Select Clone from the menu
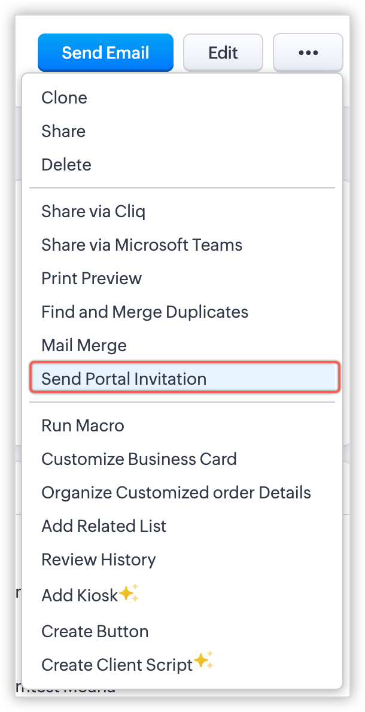Image resolution: width=365 pixels, height=712 pixels. pyautogui.click(x=64, y=98)
